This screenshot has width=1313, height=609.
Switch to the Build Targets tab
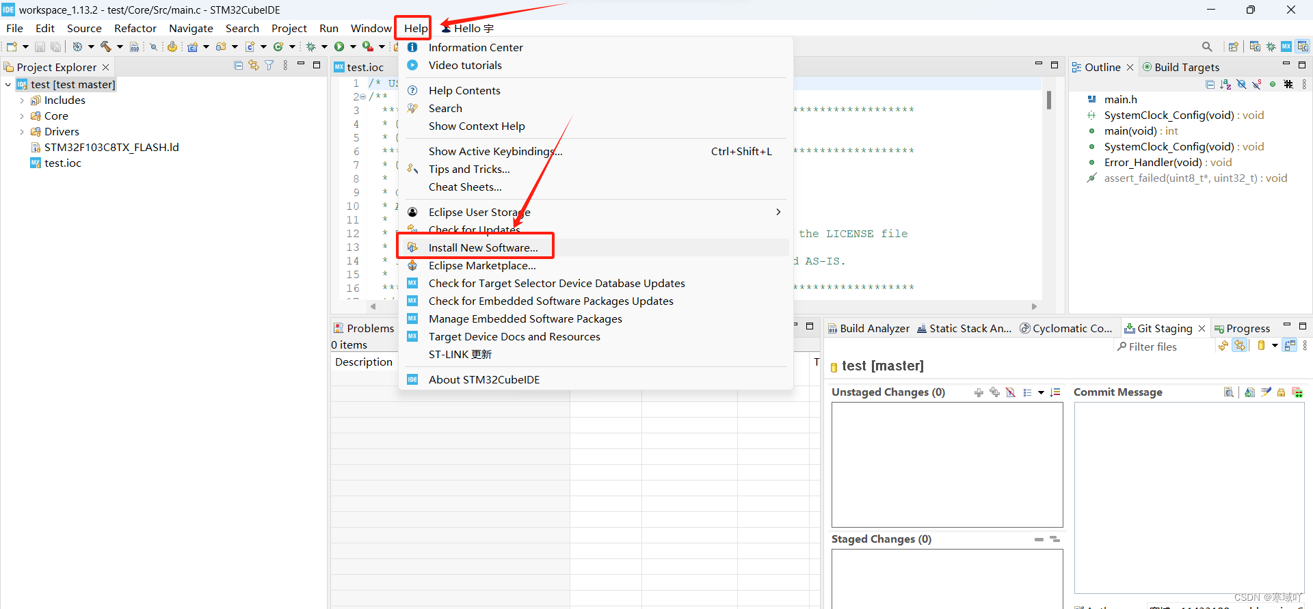pyautogui.click(x=1180, y=67)
